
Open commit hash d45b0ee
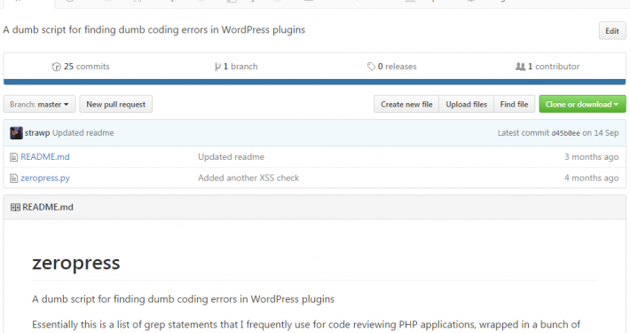(565, 133)
